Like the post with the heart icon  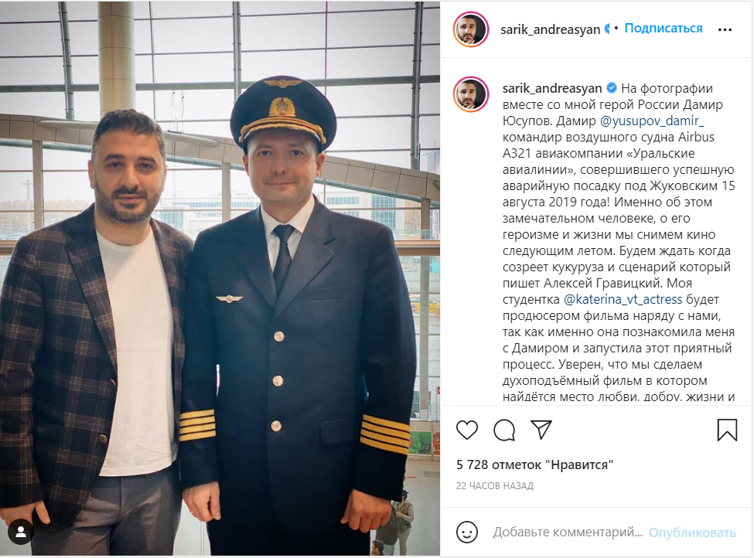467,430
